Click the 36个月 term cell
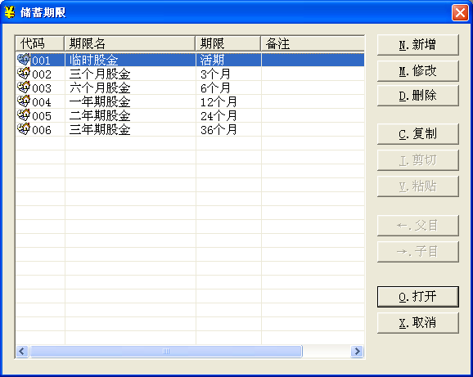The height and width of the screenshot is (377, 473). 228,129
